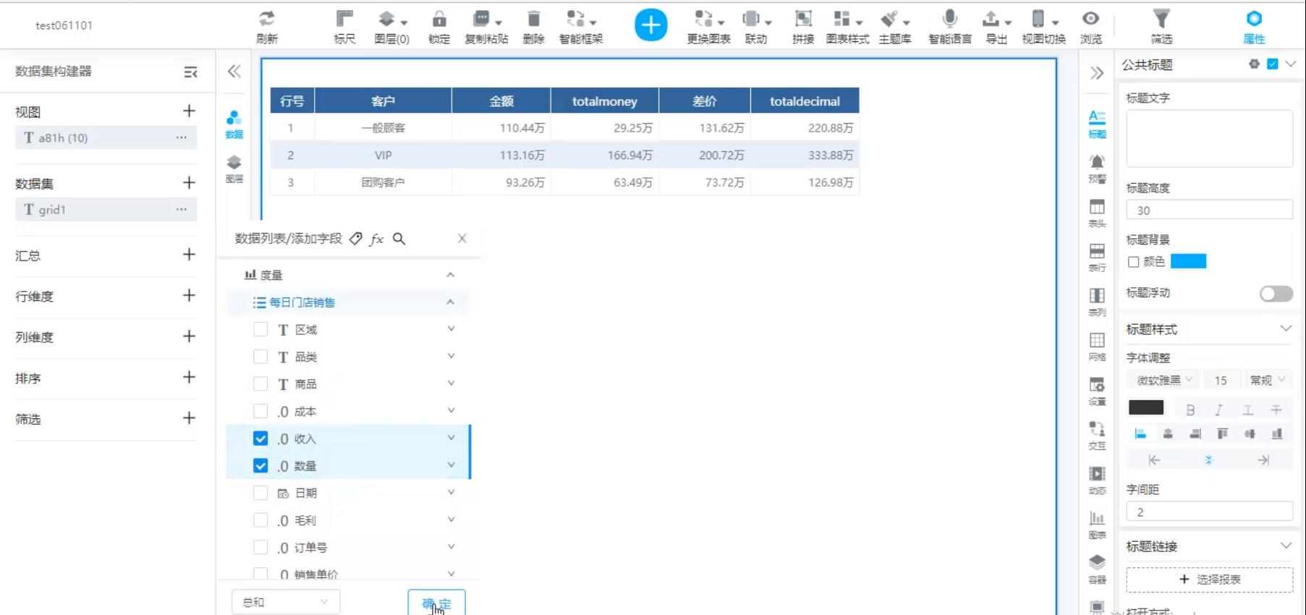Click the 选择报表 button
Viewport: 1306px width, 615px height.
coord(1209,580)
